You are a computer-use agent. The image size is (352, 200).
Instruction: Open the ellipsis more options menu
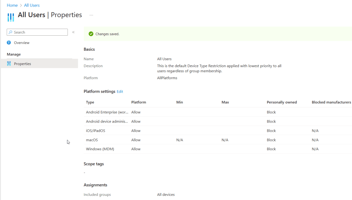coord(91,15)
